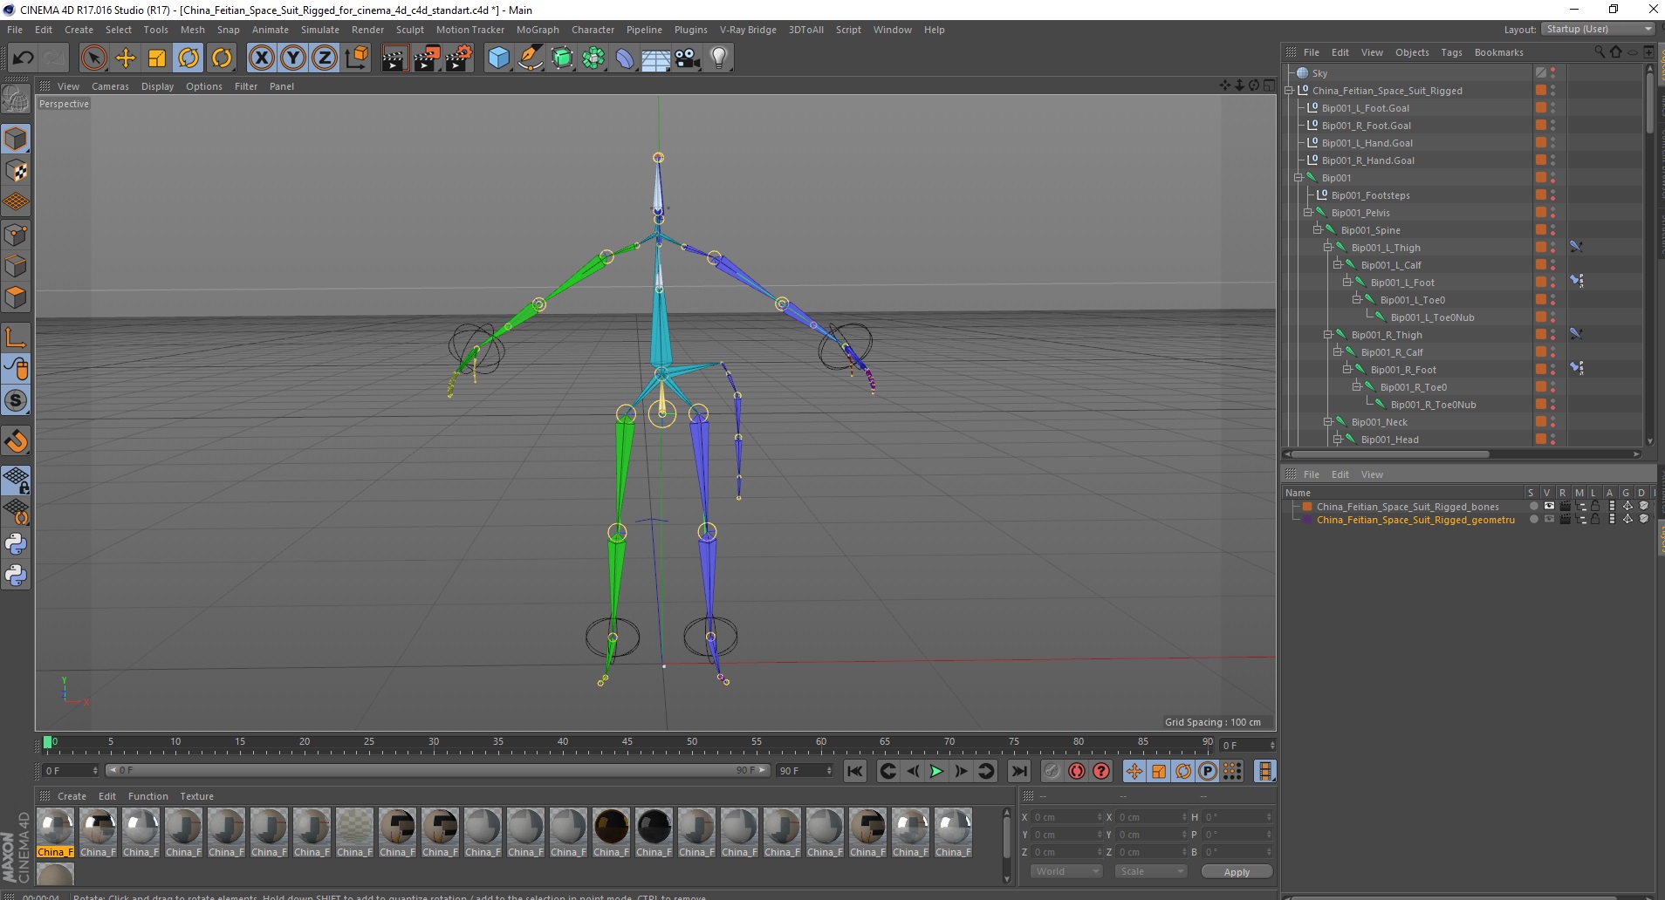This screenshot has width=1665, height=900.
Task: Open Edit Render Settings
Action: coord(459,58)
